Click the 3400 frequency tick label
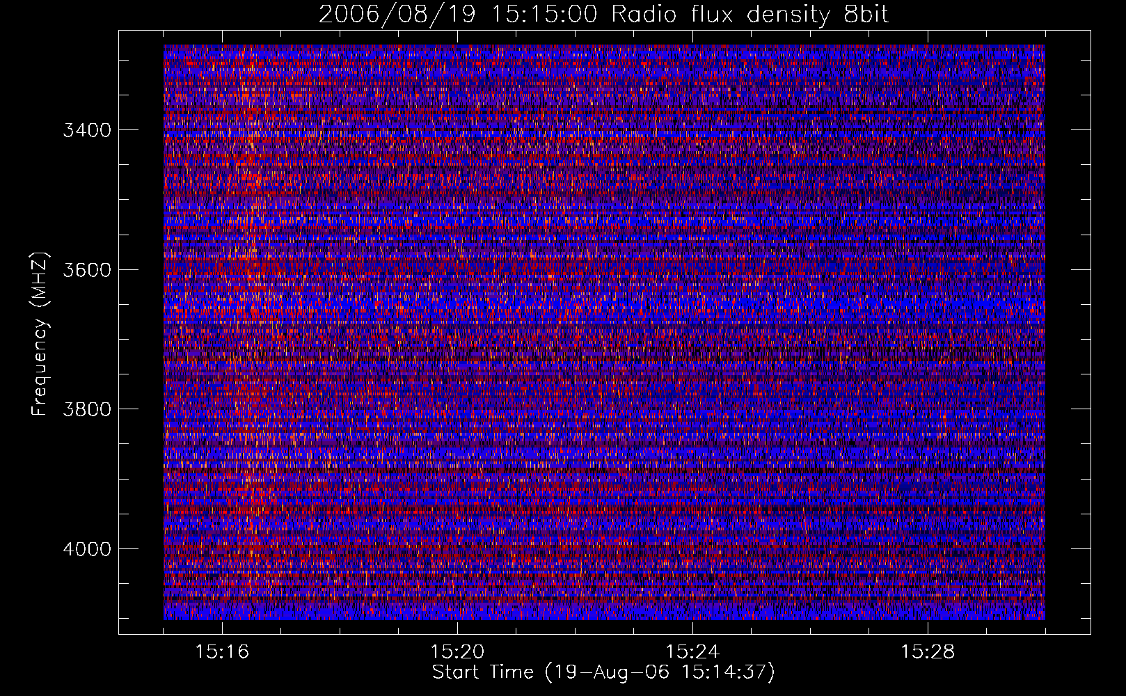 (87, 130)
